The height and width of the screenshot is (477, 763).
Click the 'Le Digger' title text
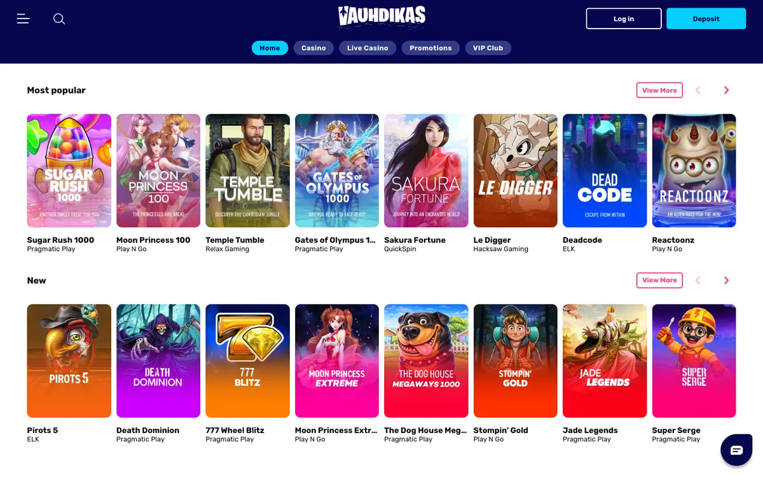coord(492,240)
